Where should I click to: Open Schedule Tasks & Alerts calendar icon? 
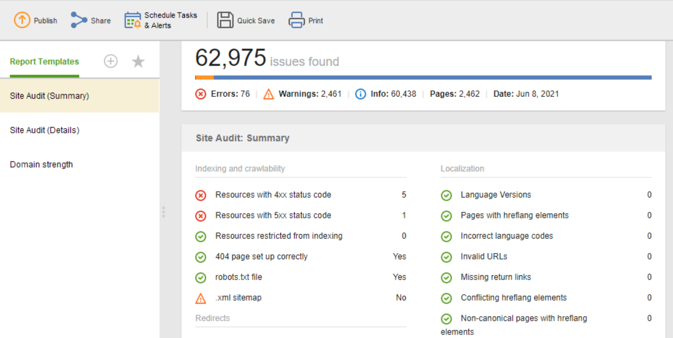click(133, 20)
